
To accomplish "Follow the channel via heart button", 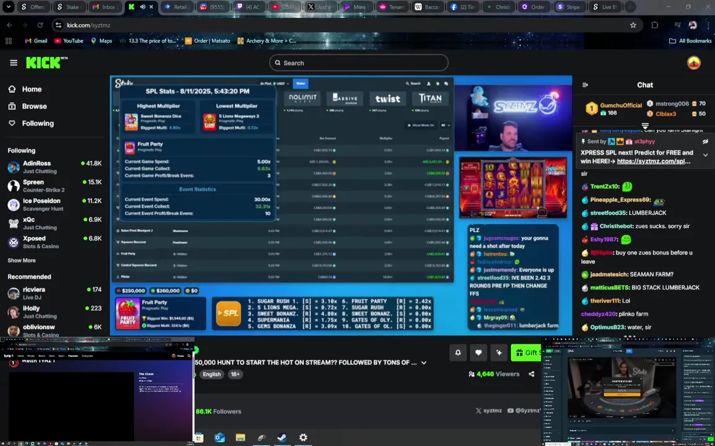I will 478,352.
